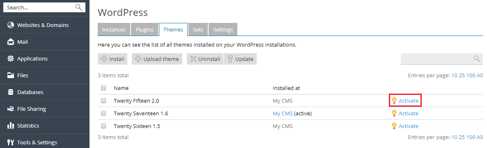Click the Name column header
This screenshot has width=487, height=148.
(121, 88)
